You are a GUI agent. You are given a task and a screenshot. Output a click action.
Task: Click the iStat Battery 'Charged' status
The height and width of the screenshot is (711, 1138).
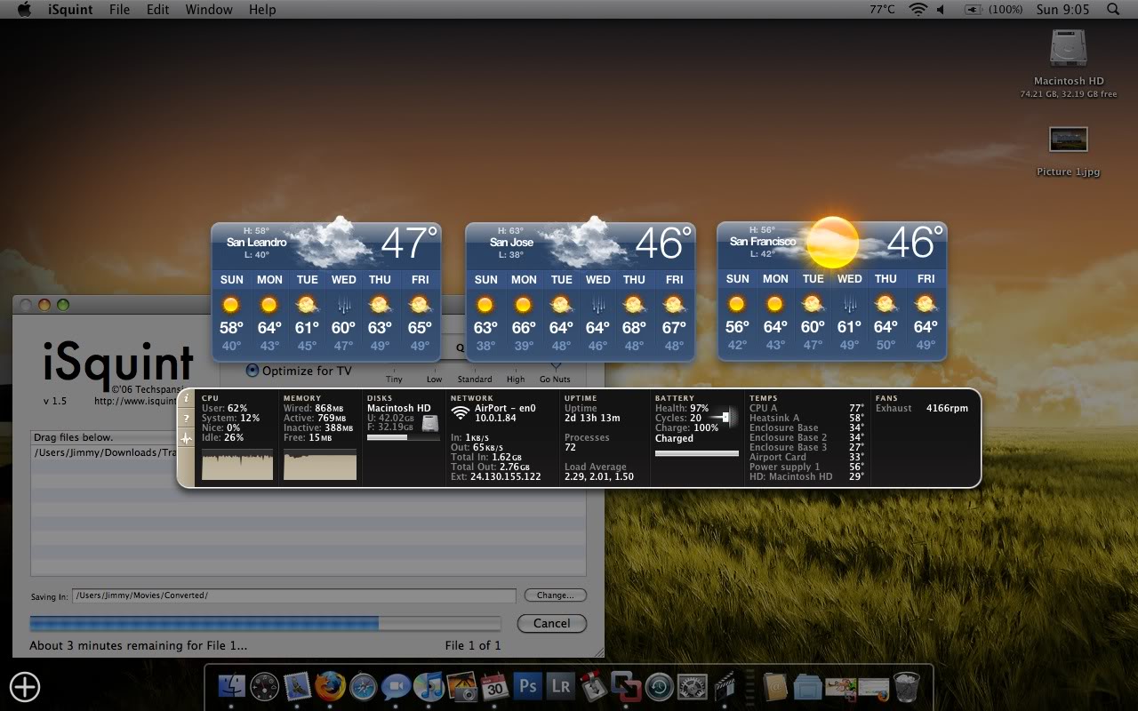tap(674, 438)
